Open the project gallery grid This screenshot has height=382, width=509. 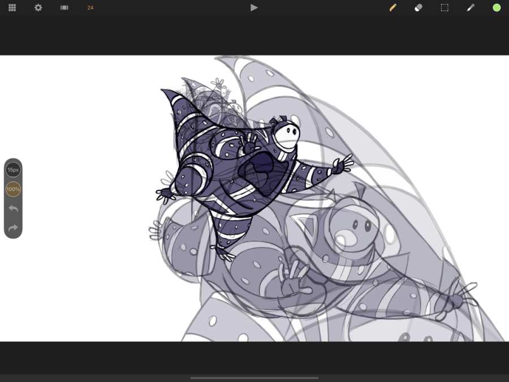click(12, 8)
